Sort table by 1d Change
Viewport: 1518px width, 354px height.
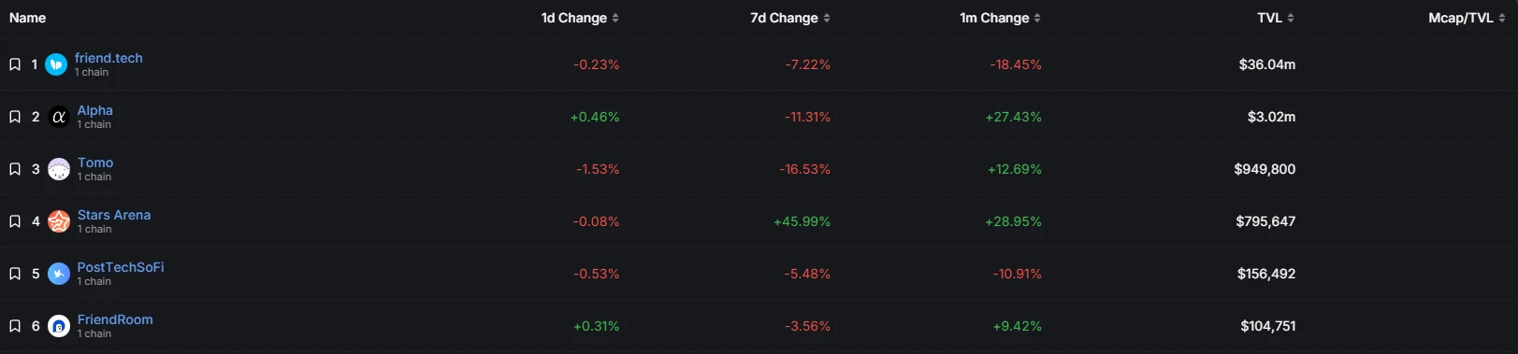(580, 18)
